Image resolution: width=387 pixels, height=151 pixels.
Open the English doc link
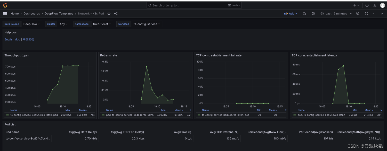click(12, 39)
